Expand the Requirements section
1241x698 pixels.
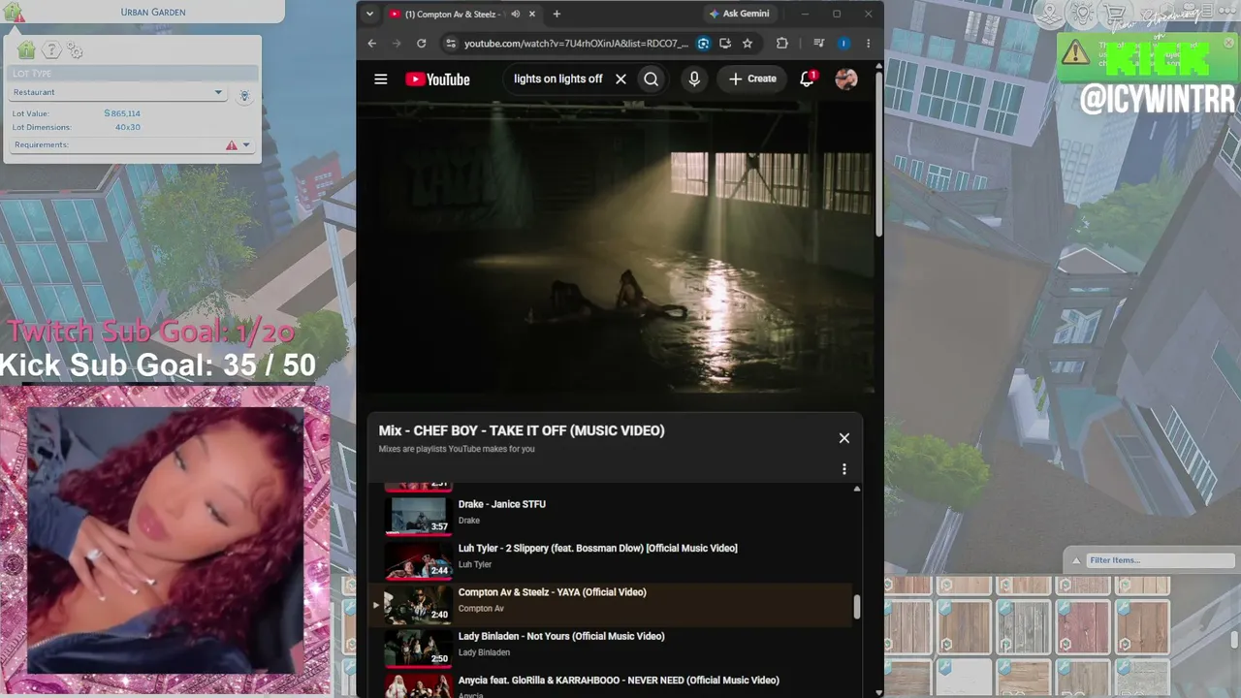click(132, 144)
